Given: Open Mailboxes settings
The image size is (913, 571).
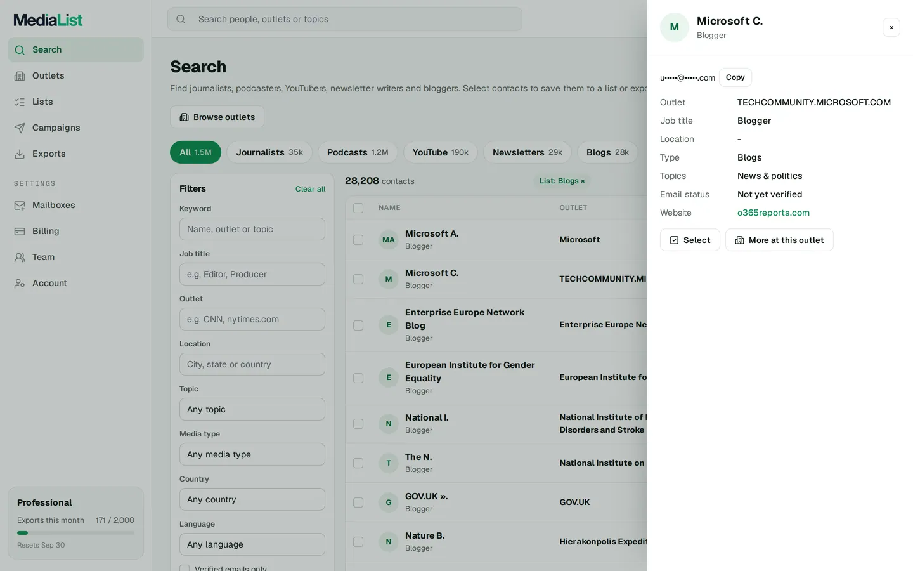Looking at the screenshot, I should 75,205.
